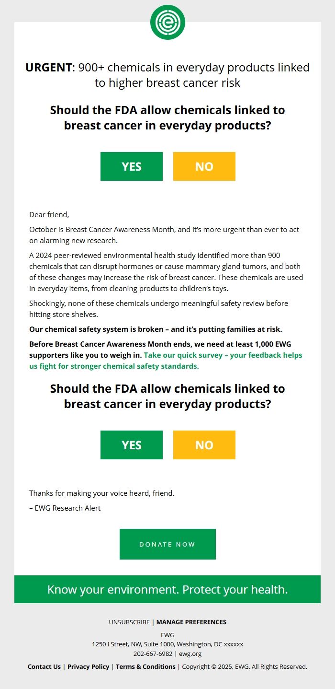The height and width of the screenshot is (689, 335).
Task: Click the 202-667-6982 phone number
Action: pos(153,654)
